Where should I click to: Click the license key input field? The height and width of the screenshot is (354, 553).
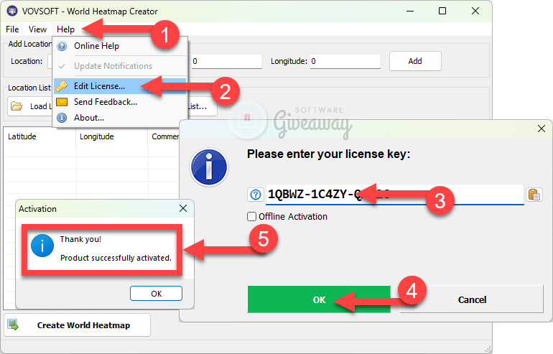point(394,195)
